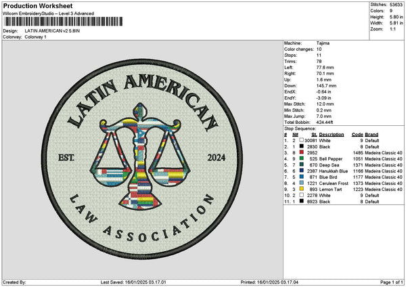
Task: Click the barcode below the worksheet title
Action: (x=64, y=22)
